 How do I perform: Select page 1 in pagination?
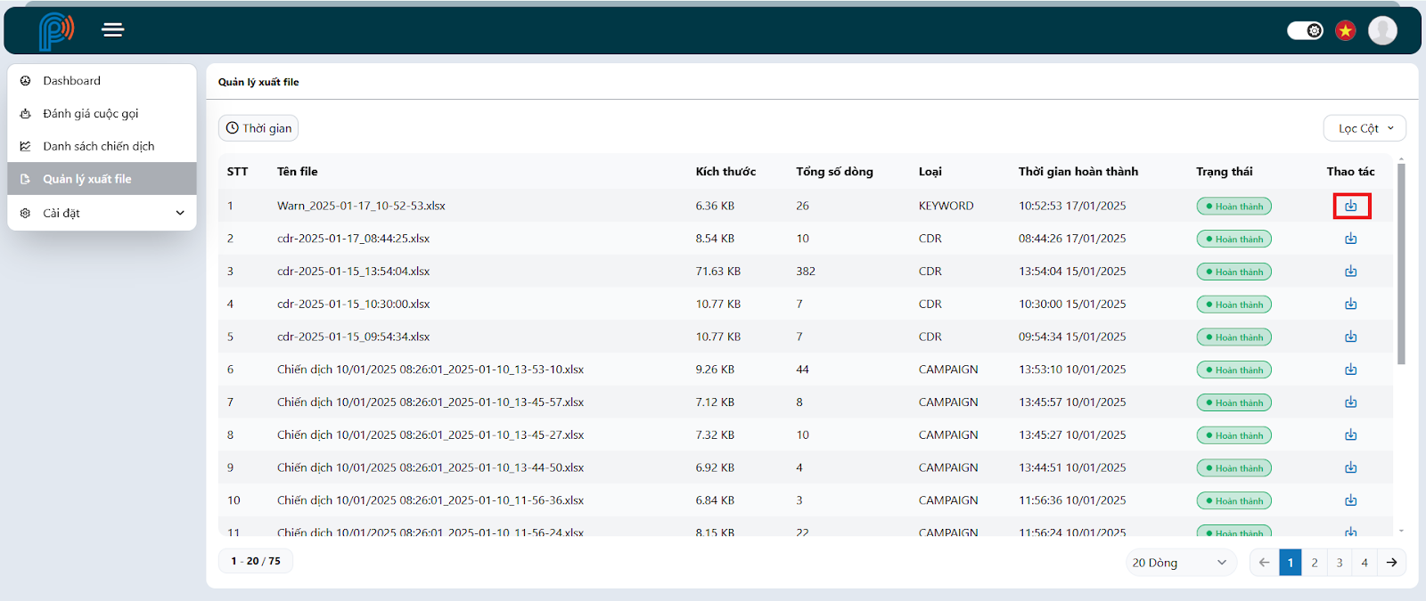(1290, 563)
